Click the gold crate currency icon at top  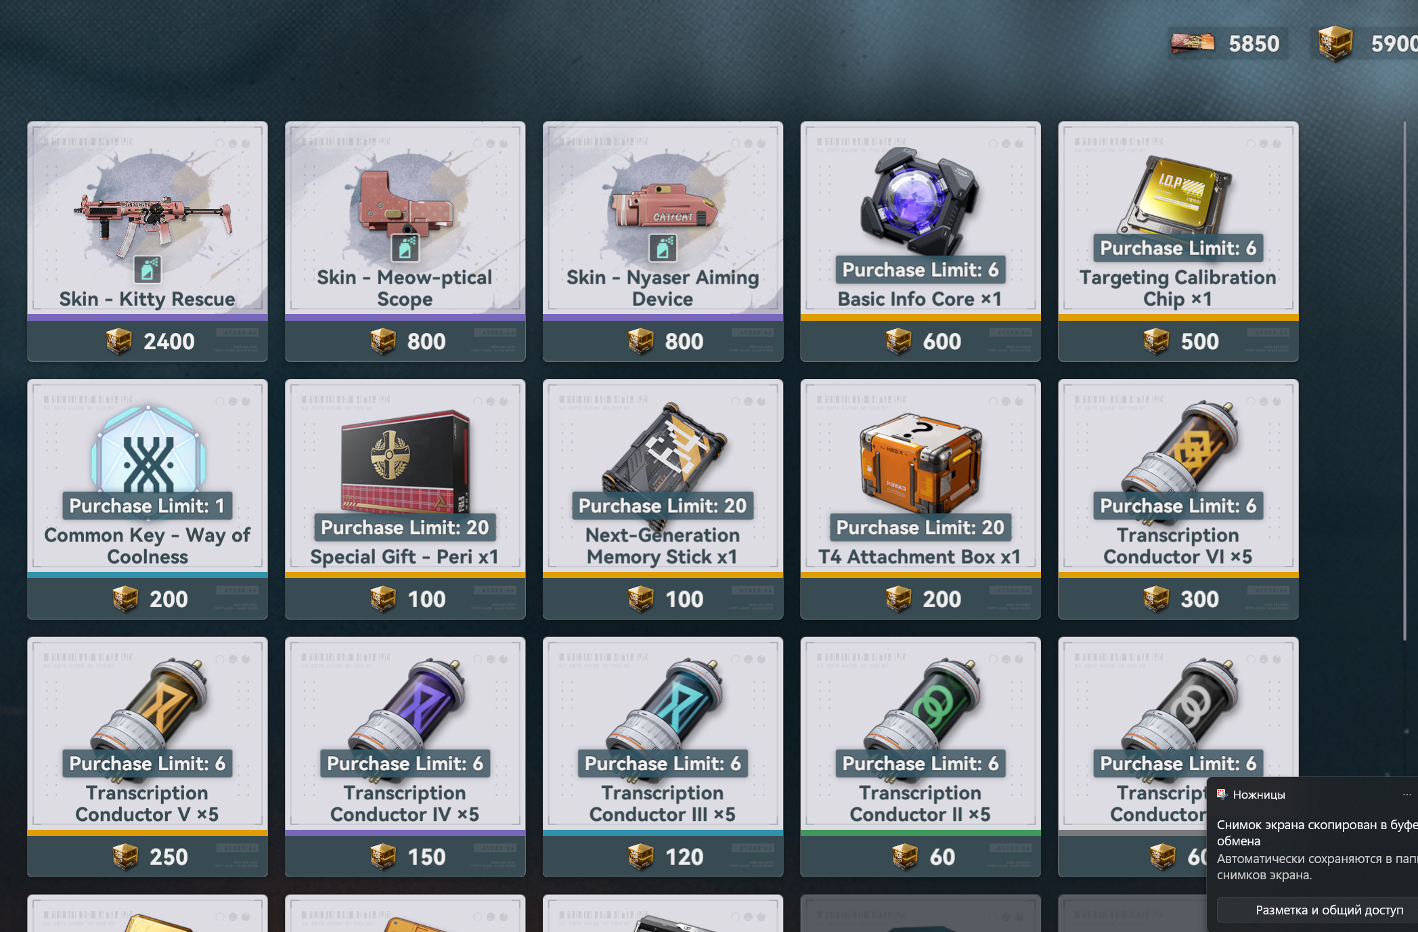point(1335,44)
